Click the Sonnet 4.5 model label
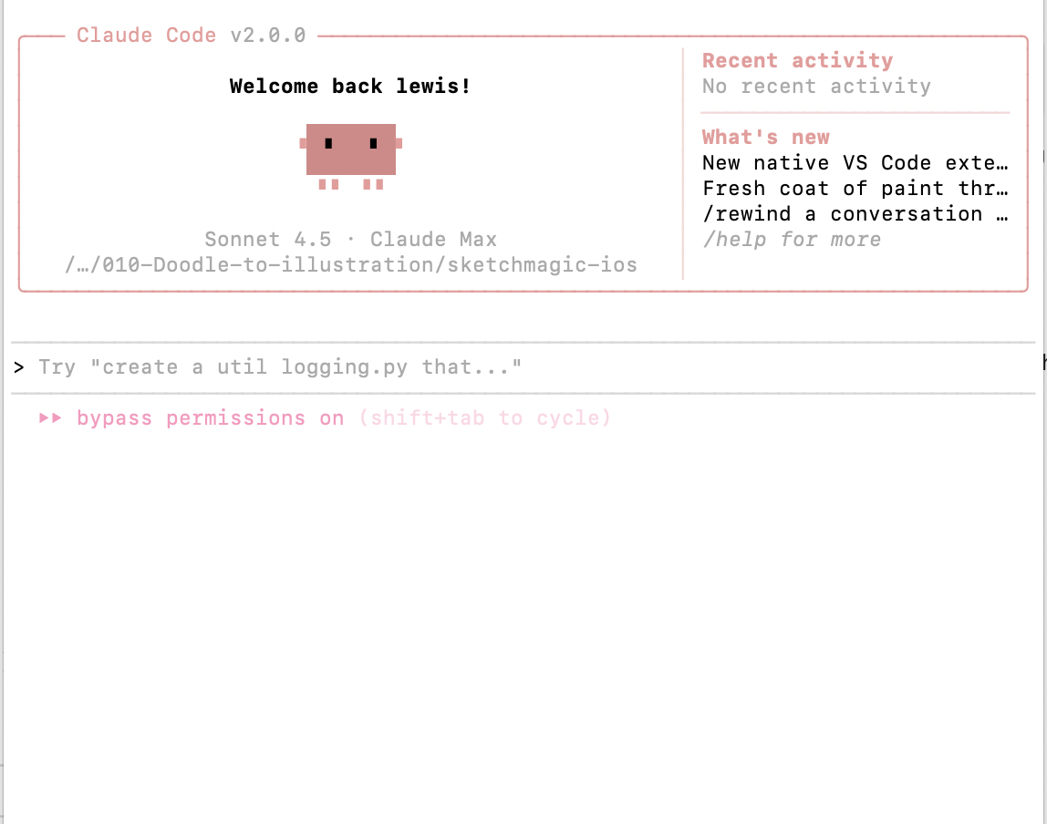 click(268, 239)
